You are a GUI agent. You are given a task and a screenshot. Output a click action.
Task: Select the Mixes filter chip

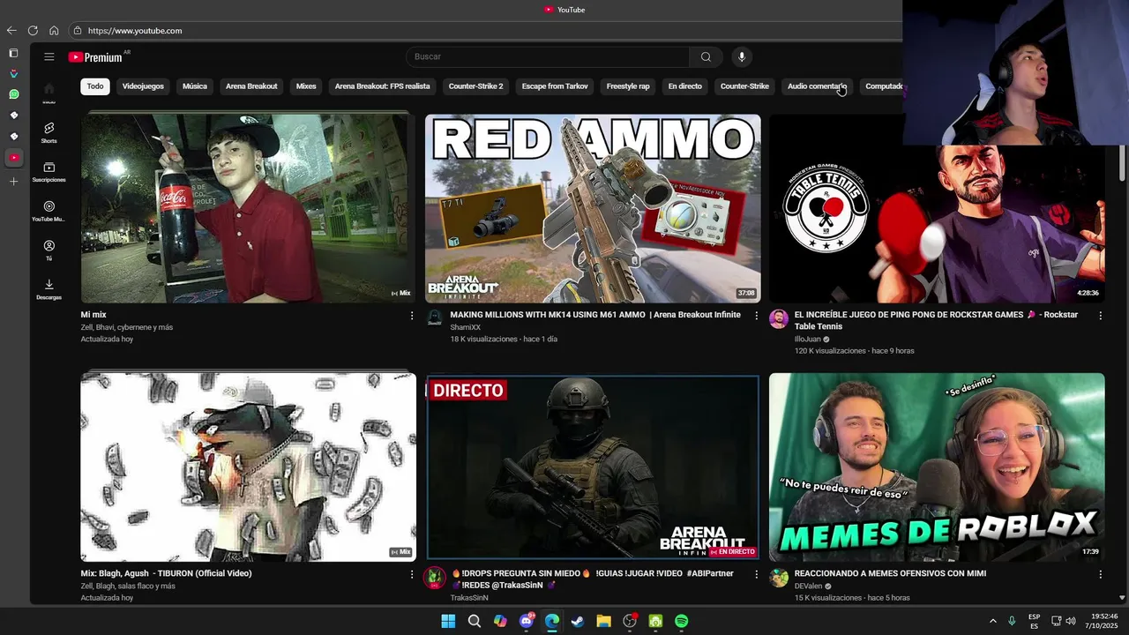(306, 86)
